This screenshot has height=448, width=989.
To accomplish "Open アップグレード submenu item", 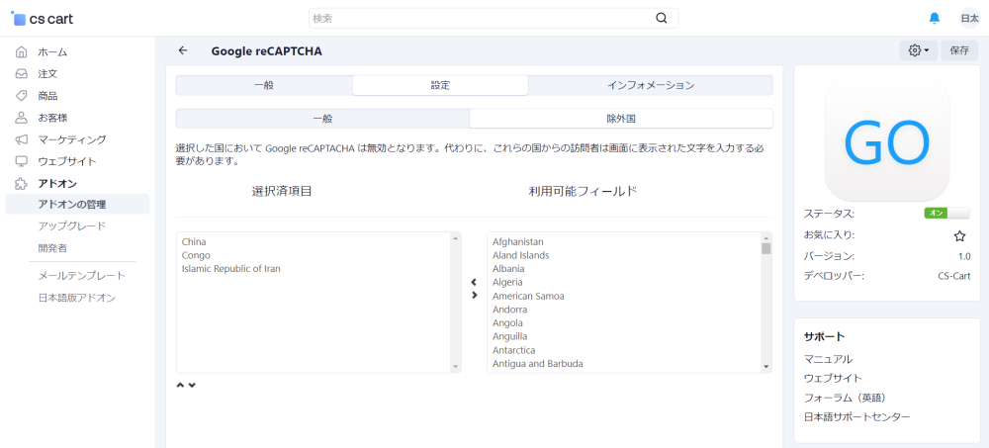I will point(72,225).
